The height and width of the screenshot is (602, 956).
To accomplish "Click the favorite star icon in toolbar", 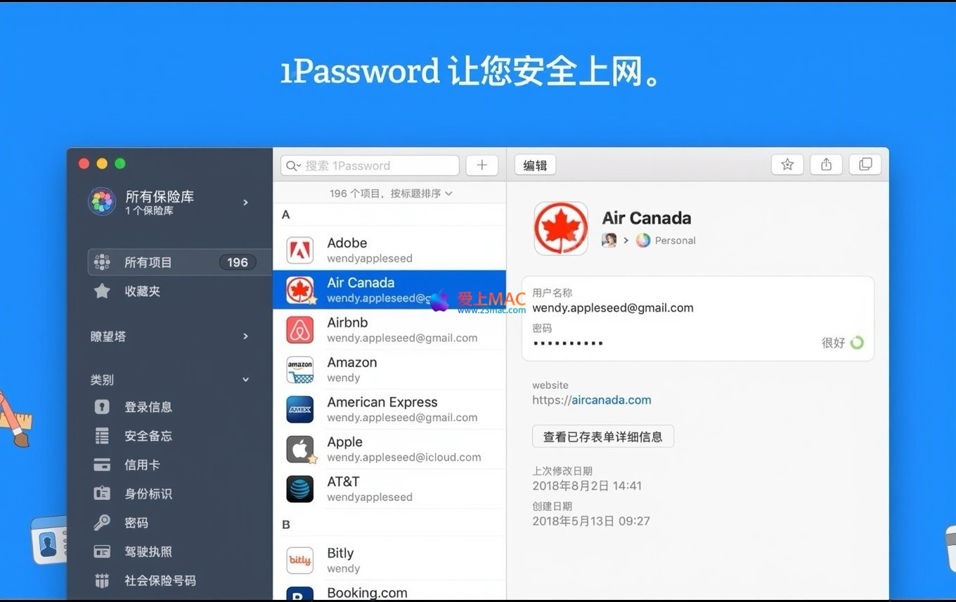I will point(787,165).
